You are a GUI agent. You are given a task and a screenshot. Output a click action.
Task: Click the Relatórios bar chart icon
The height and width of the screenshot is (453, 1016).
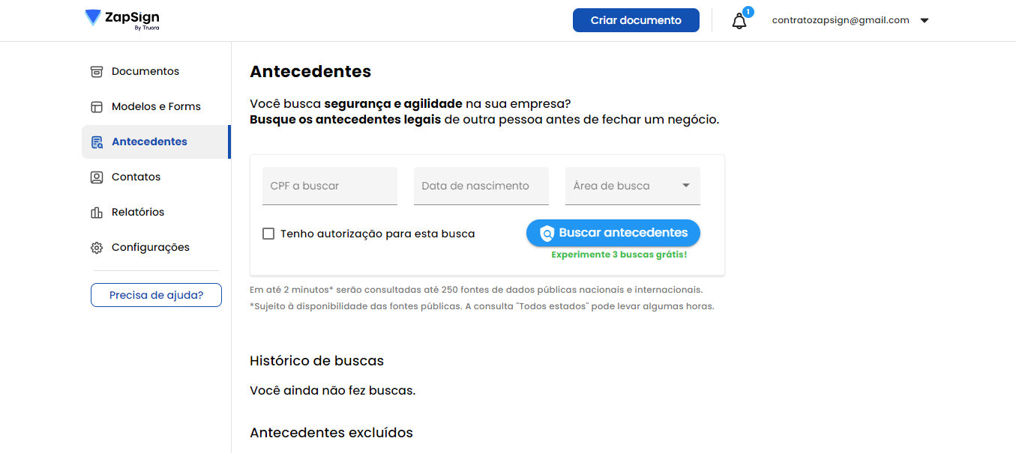[96, 213]
